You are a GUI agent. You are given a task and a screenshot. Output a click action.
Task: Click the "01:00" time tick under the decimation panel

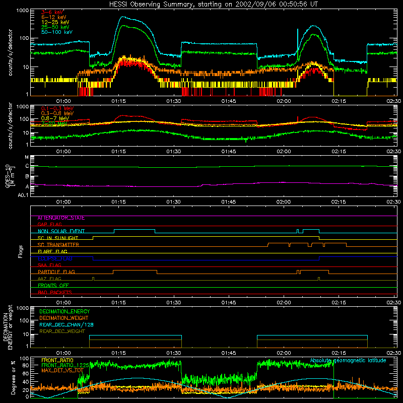[x=63, y=353]
